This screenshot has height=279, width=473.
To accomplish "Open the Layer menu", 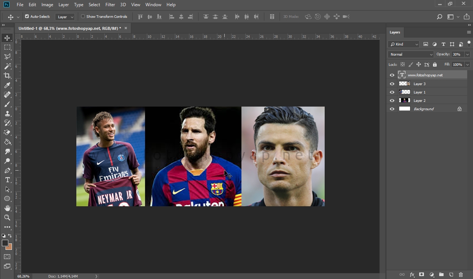I will coord(64,5).
